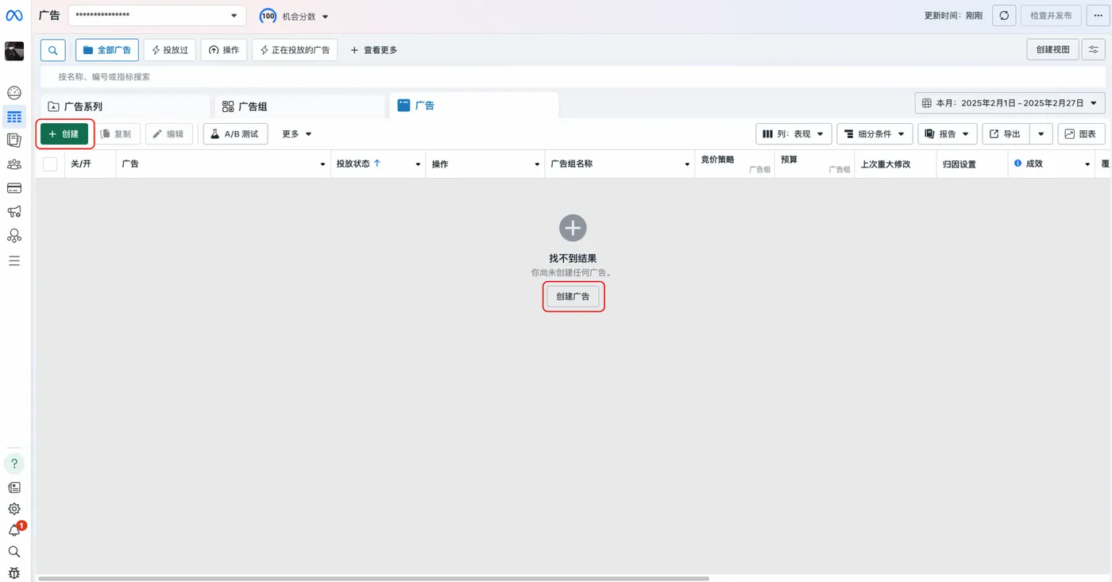Image resolution: width=1112 pixels, height=582 pixels.
Task: Open the help question mark icon
Action: coord(14,464)
